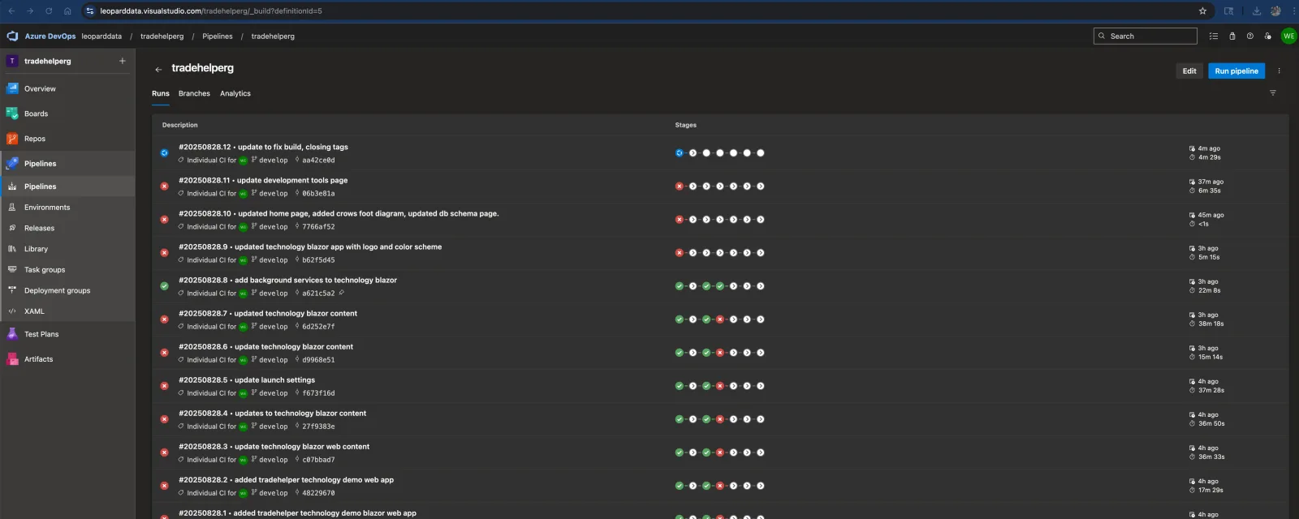Open browser downloads icon
1299x519 pixels.
click(1257, 11)
